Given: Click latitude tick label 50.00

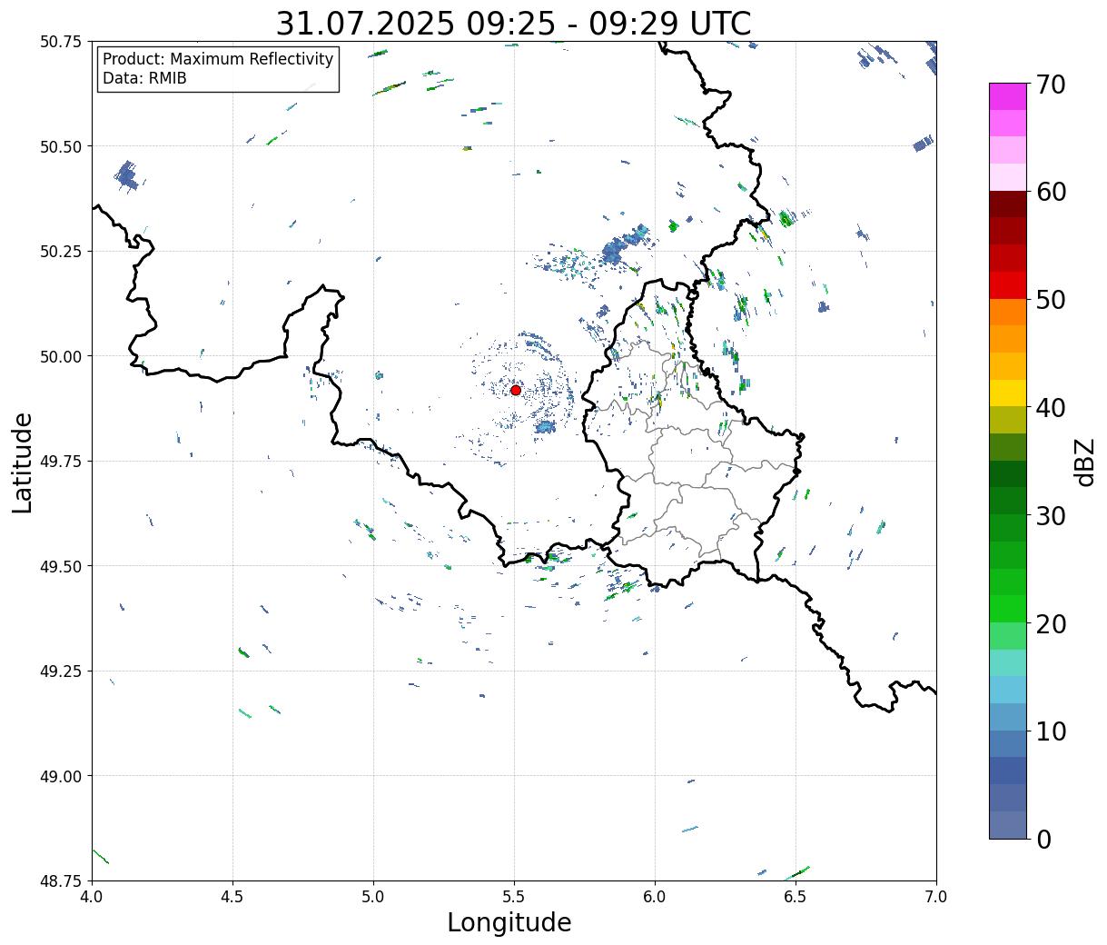Looking at the screenshot, I should (x=61, y=356).
